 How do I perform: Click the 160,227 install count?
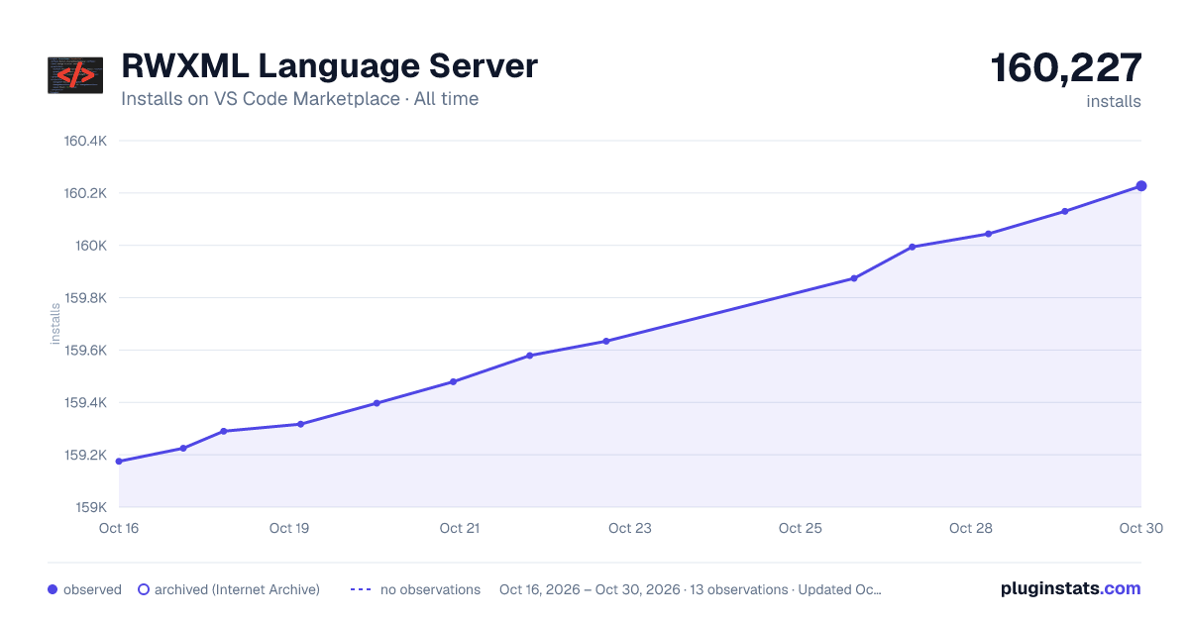1066,68
